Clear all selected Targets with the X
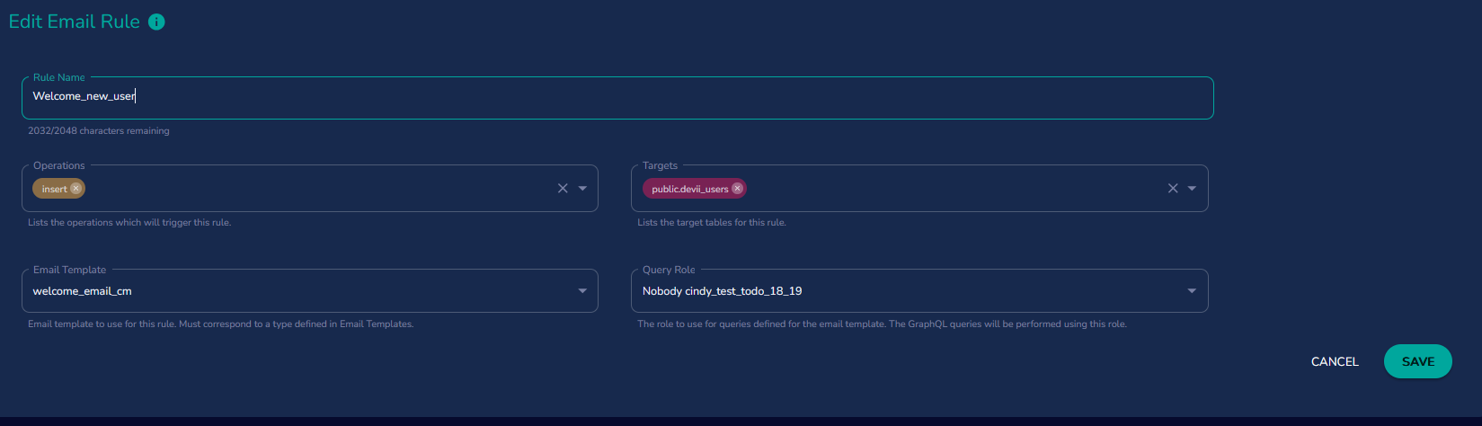Screen dimensions: 1482x426 (1173, 189)
